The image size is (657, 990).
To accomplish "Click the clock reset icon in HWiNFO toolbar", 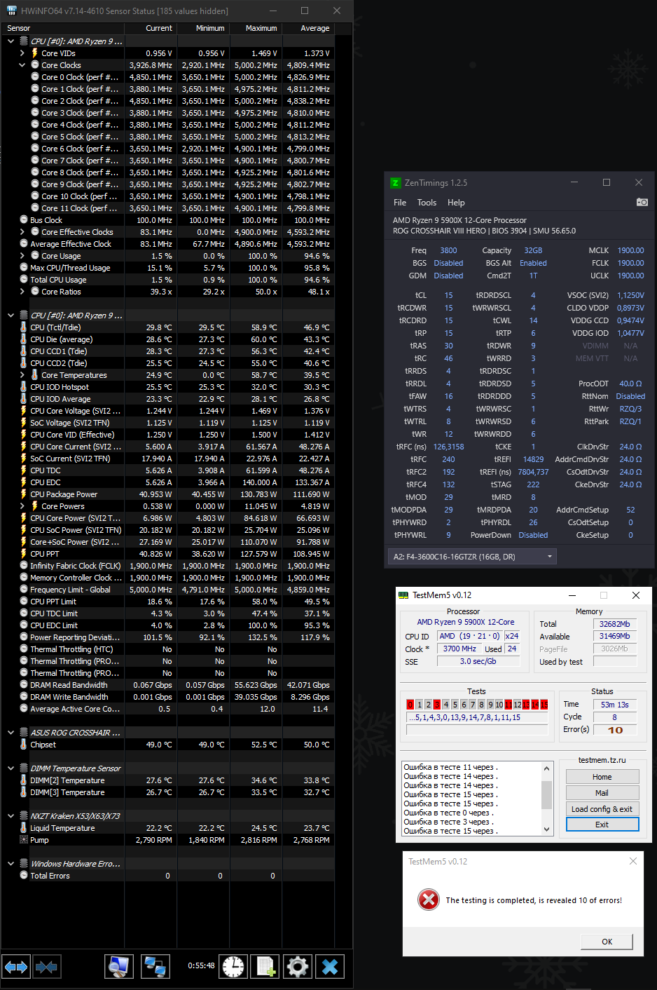I will pos(233,967).
